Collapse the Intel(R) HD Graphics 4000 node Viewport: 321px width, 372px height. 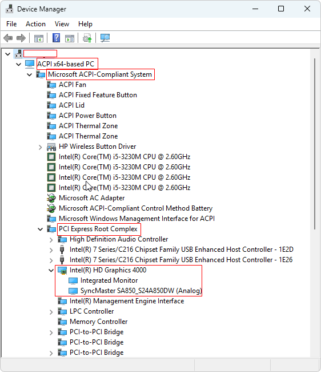point(51,270)
